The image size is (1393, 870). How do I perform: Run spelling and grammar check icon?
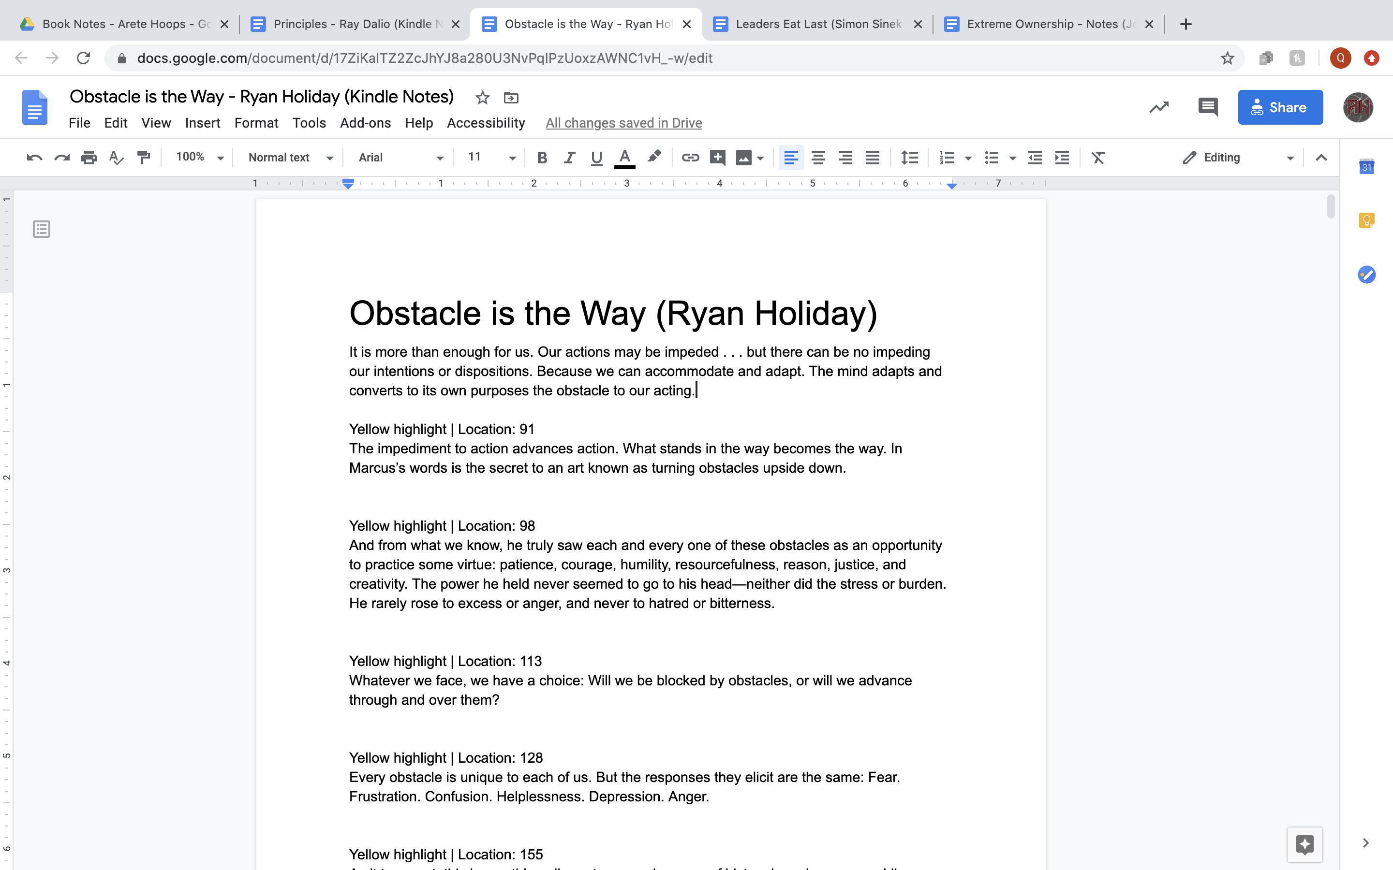click(x=116, y=158)
